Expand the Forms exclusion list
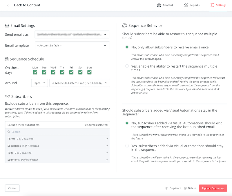Viewport: 232px width, 196px height. click(x=57, y=139)
